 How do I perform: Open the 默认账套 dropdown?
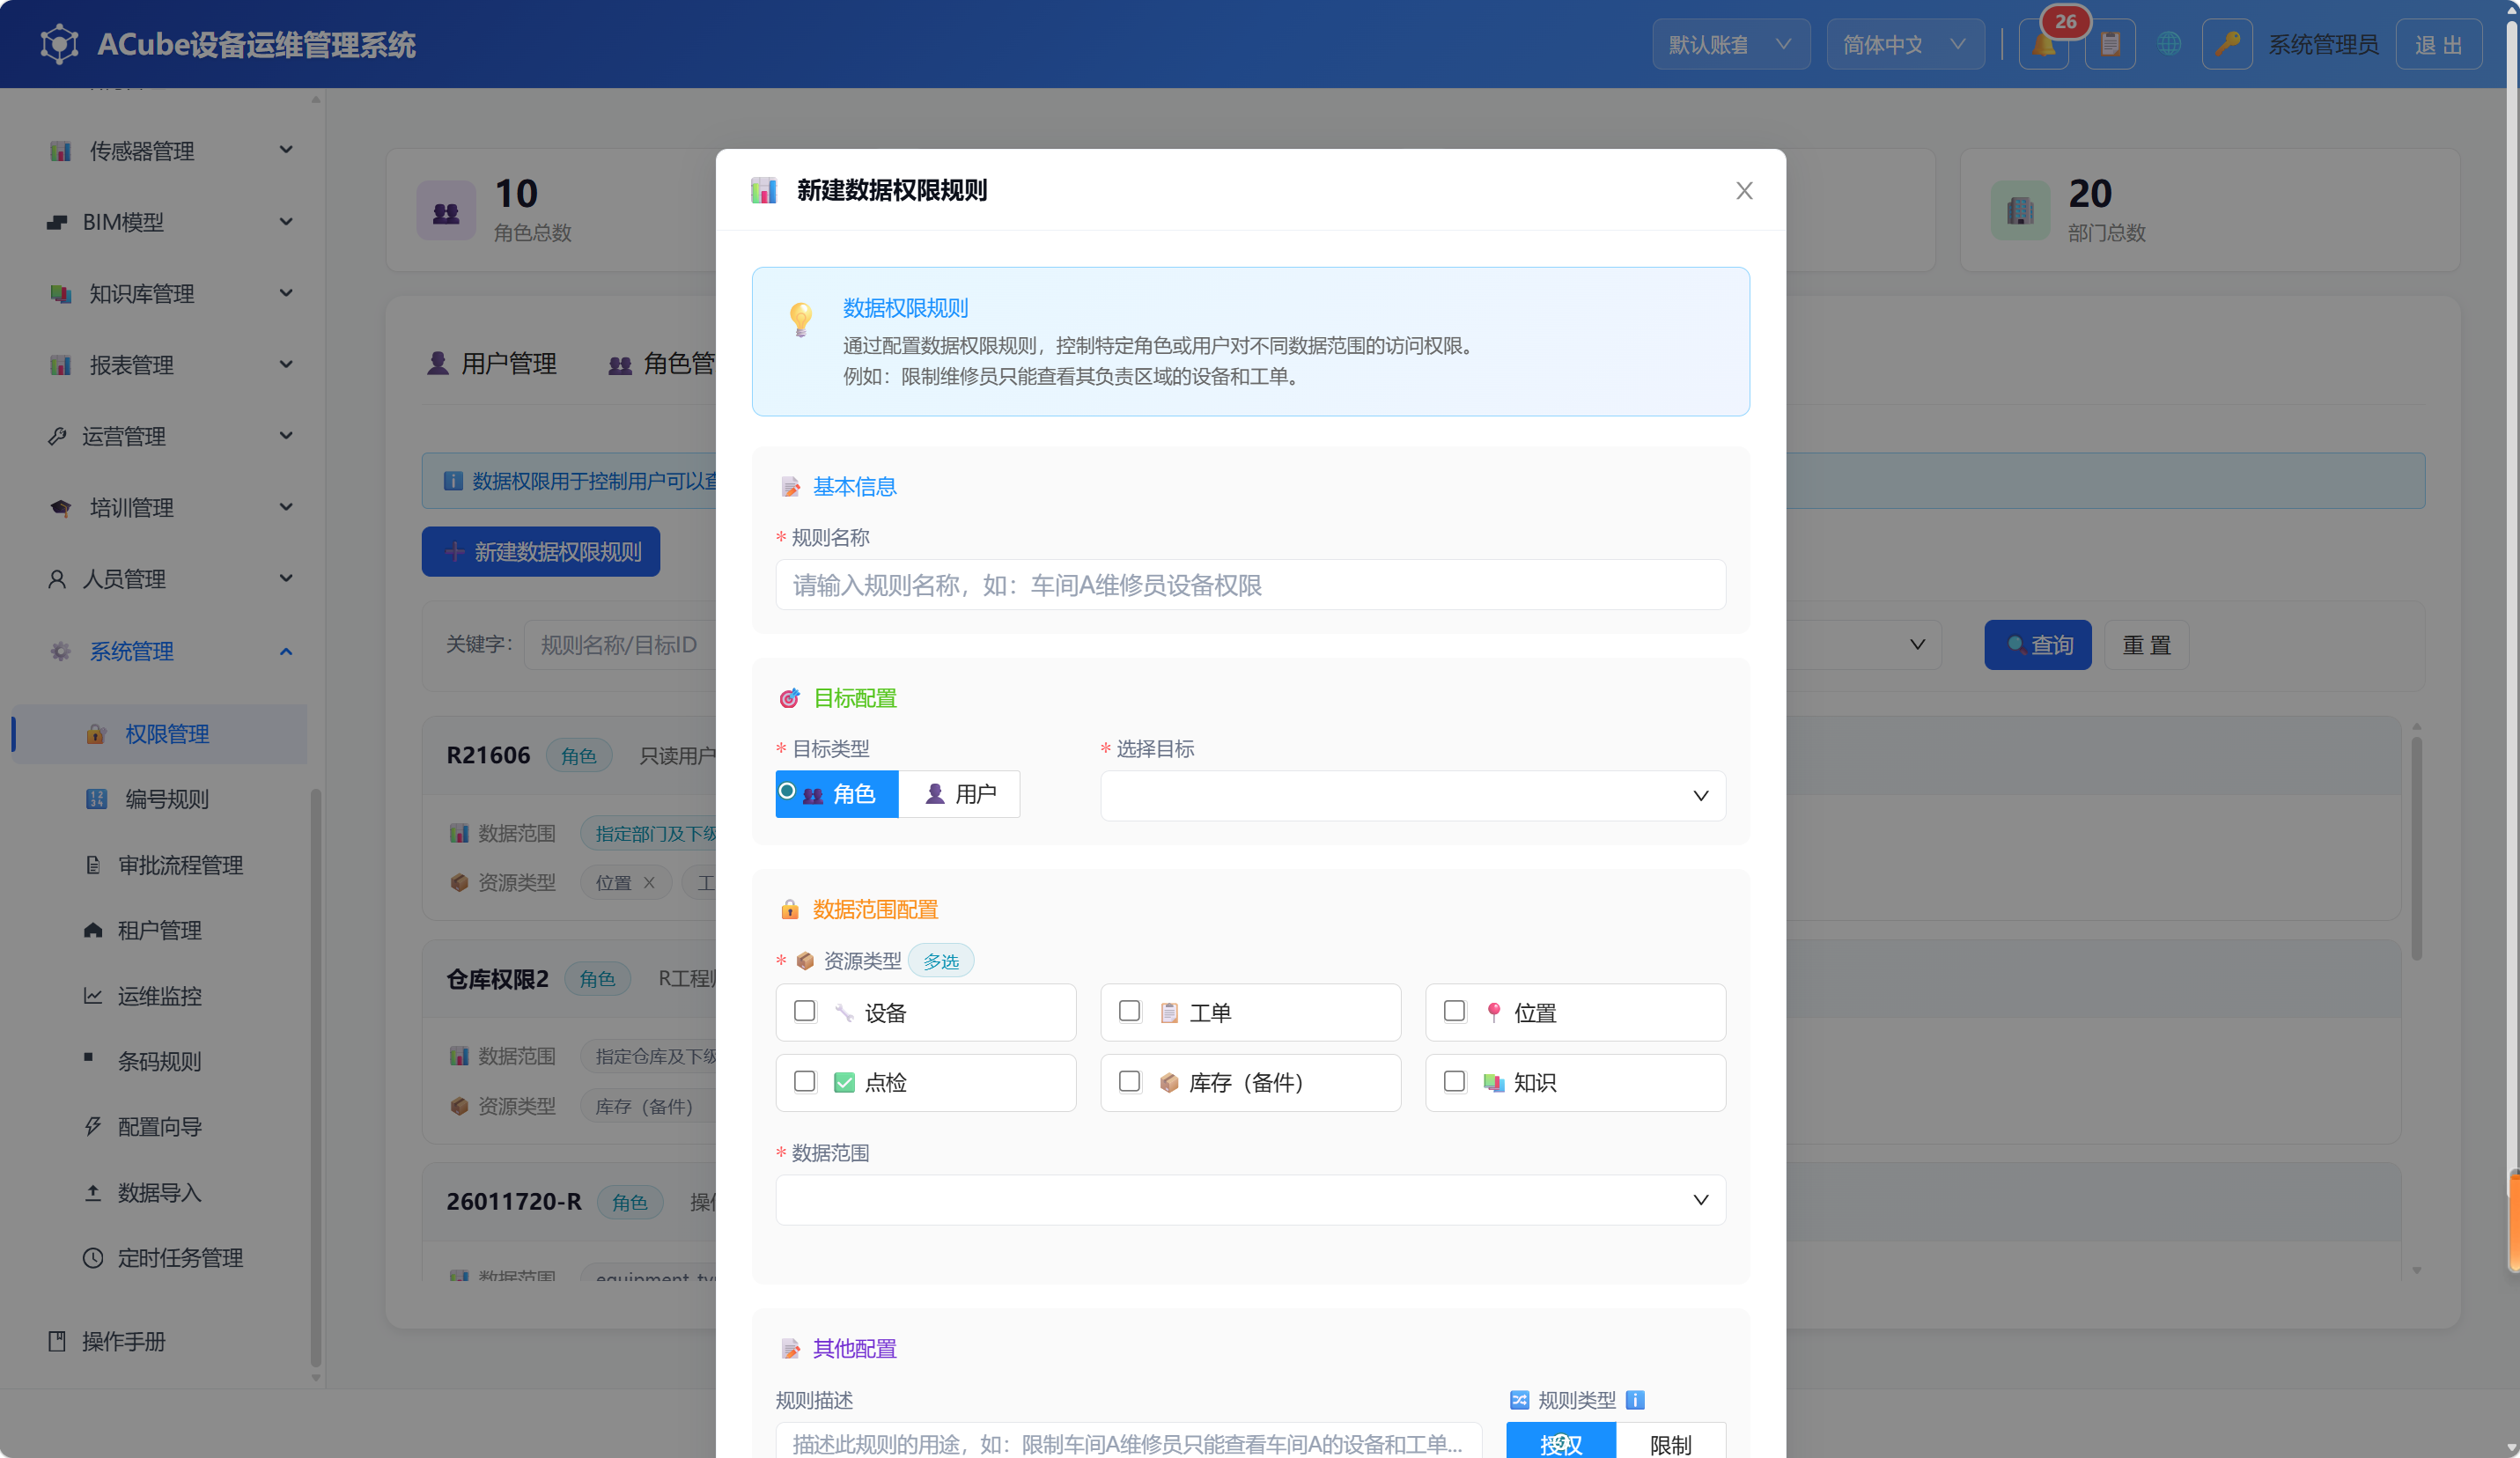pos(1730,45)
